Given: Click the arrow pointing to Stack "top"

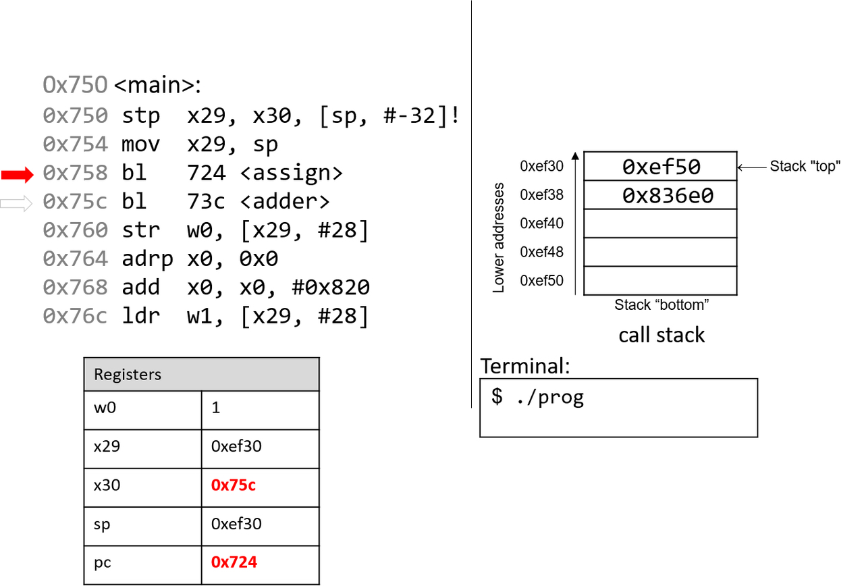Looking at the screenshot, I should [x=751, y=167].
